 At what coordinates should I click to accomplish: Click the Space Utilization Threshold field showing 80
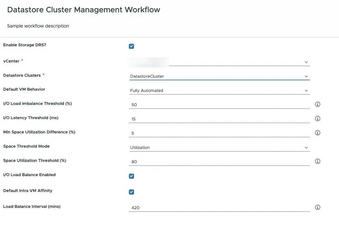click(x=219, y=162)
